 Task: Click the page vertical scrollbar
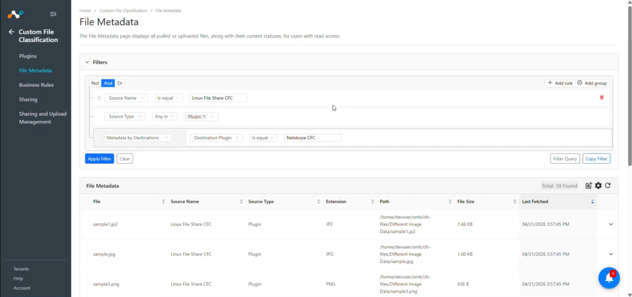click(630, 84)
